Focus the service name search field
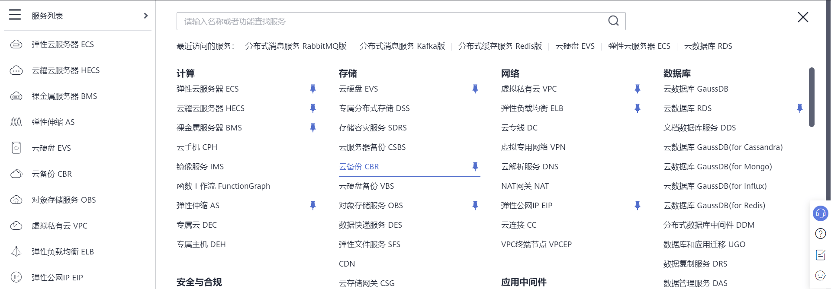 pos(401,21)
